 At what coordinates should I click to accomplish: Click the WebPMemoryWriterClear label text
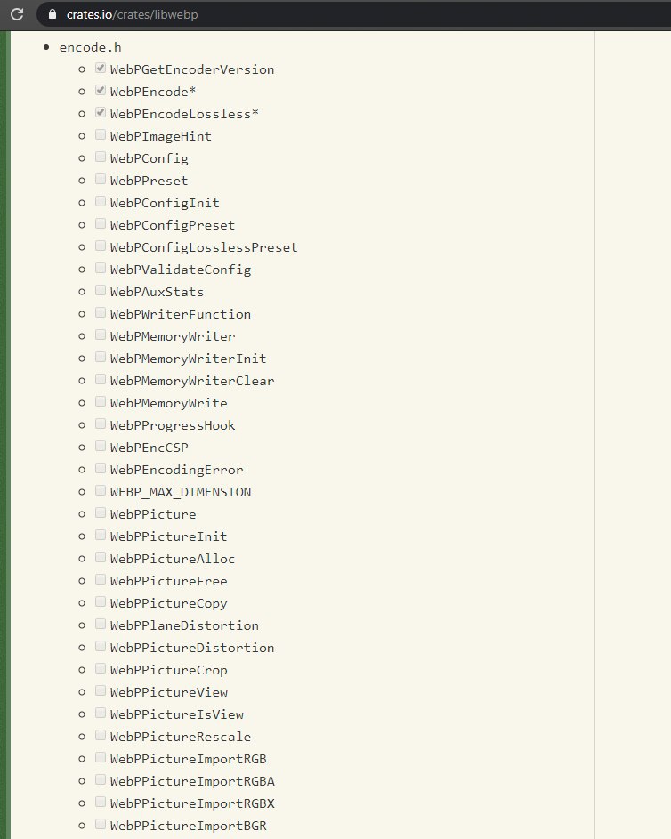192,381
